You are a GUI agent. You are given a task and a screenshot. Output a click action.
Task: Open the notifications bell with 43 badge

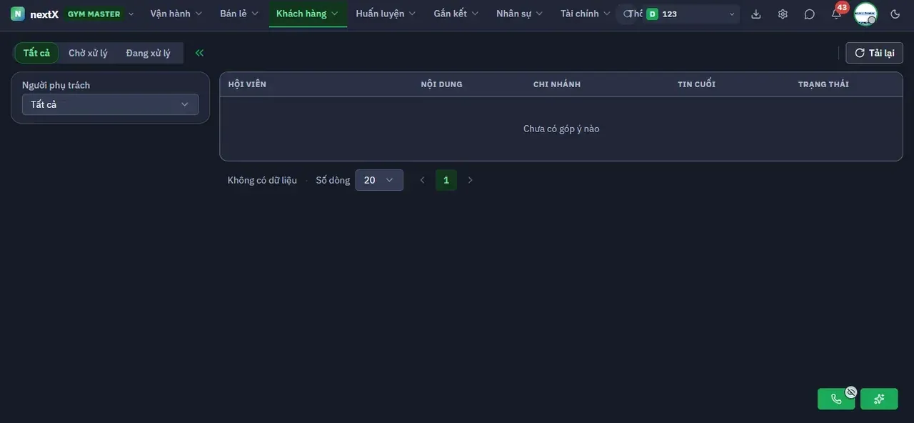click(x=836, y=14)
